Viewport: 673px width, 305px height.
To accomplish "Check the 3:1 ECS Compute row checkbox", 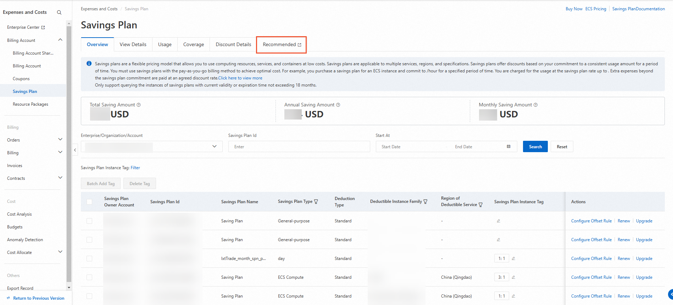I will [x=89, y=277].
